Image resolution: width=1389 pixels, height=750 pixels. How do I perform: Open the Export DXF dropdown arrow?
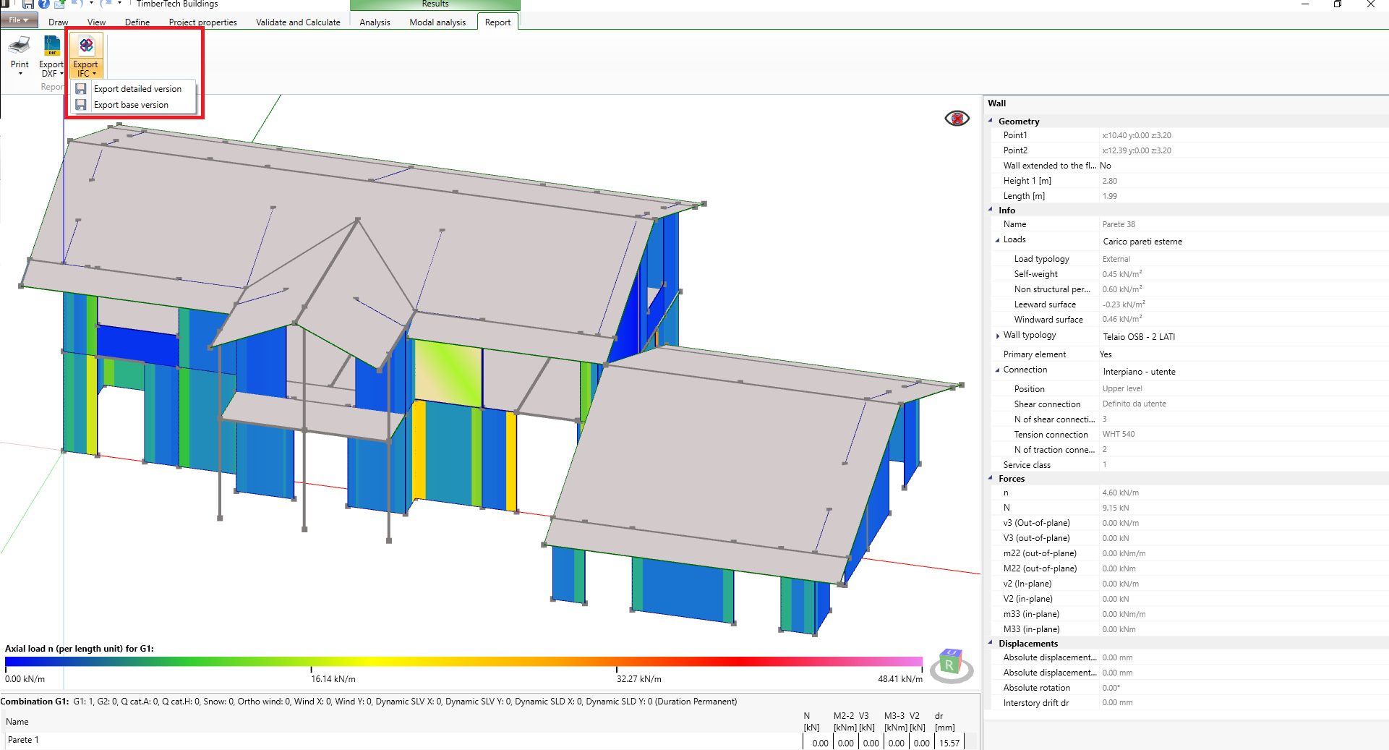(61, 74)
